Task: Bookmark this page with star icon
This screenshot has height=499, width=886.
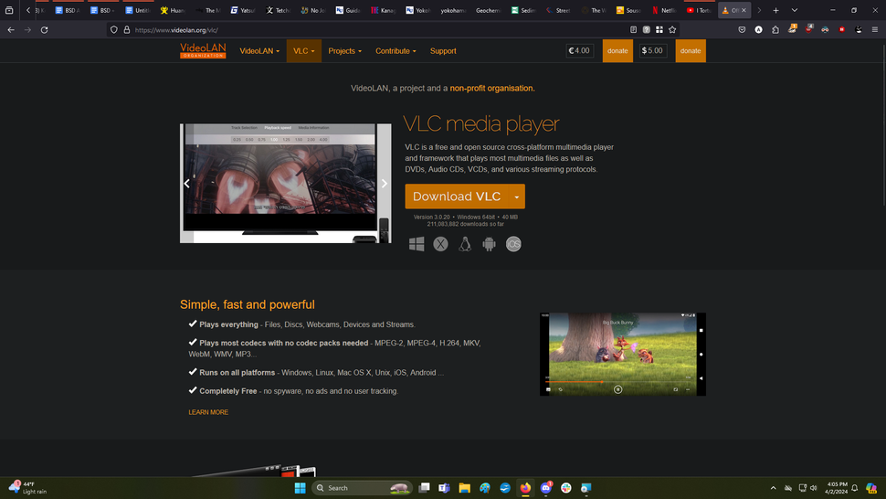Action: pos(672,30)
